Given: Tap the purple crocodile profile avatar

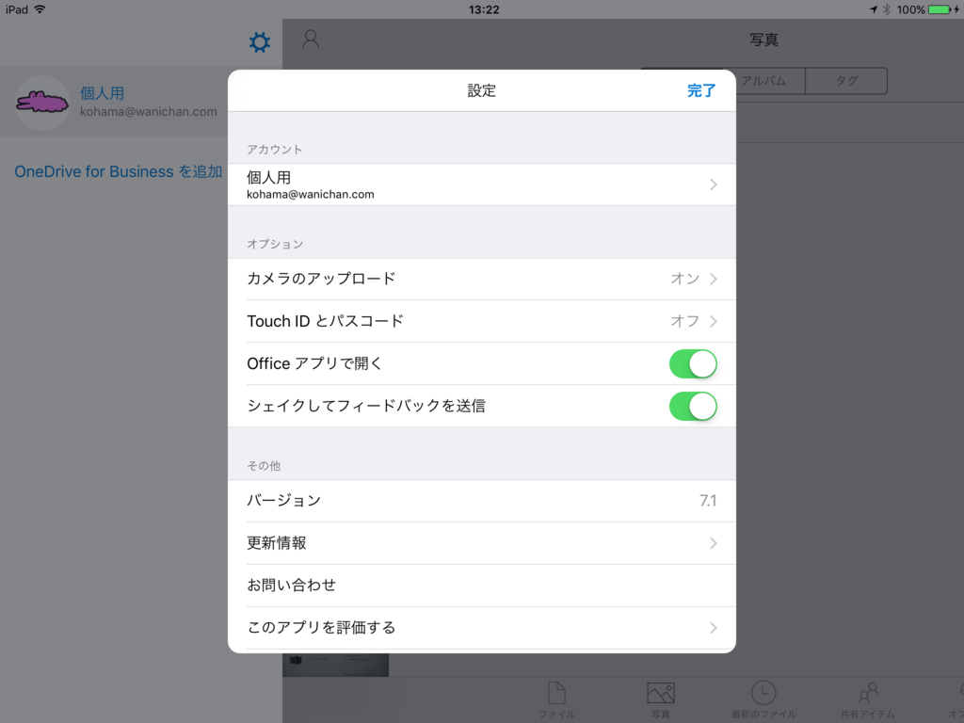Looking at the screenshot, I should pyautogui.click(x=41, y=102).
